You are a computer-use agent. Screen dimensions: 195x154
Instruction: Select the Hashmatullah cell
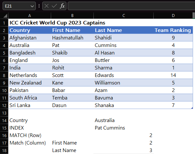click(72, 38)
